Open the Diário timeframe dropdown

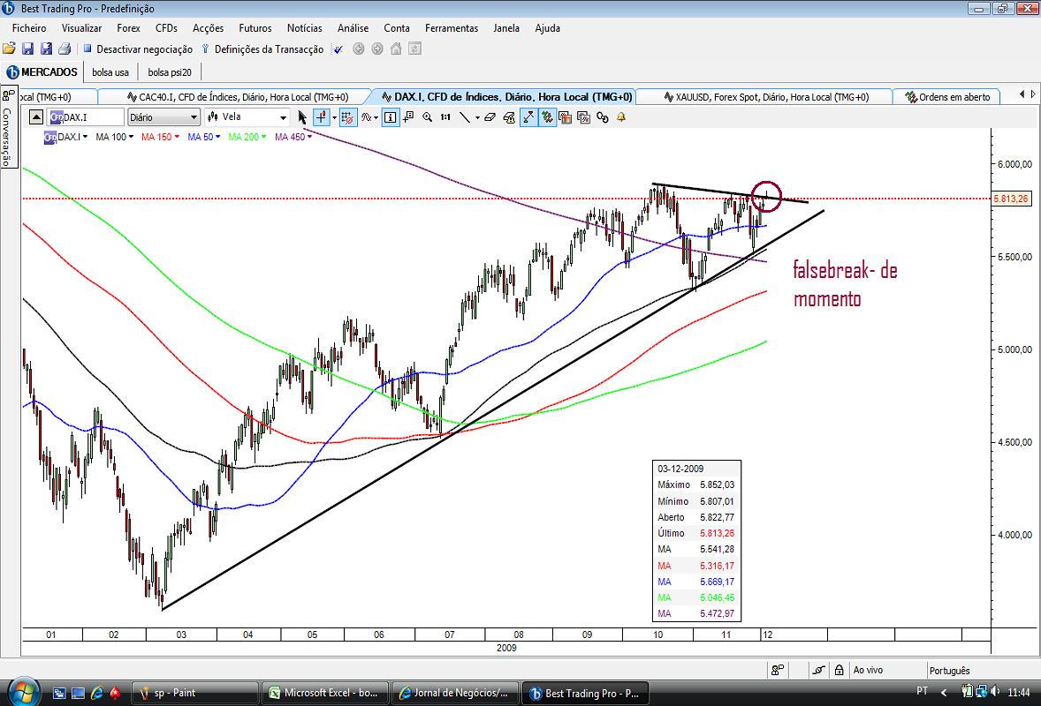coord(164,117)
